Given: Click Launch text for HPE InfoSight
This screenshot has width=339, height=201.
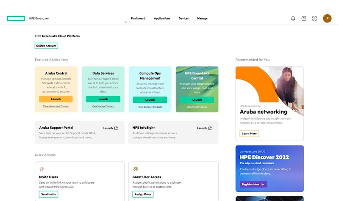Looking at the screenshot, I should pyautogui.click(x=202, y=128).
